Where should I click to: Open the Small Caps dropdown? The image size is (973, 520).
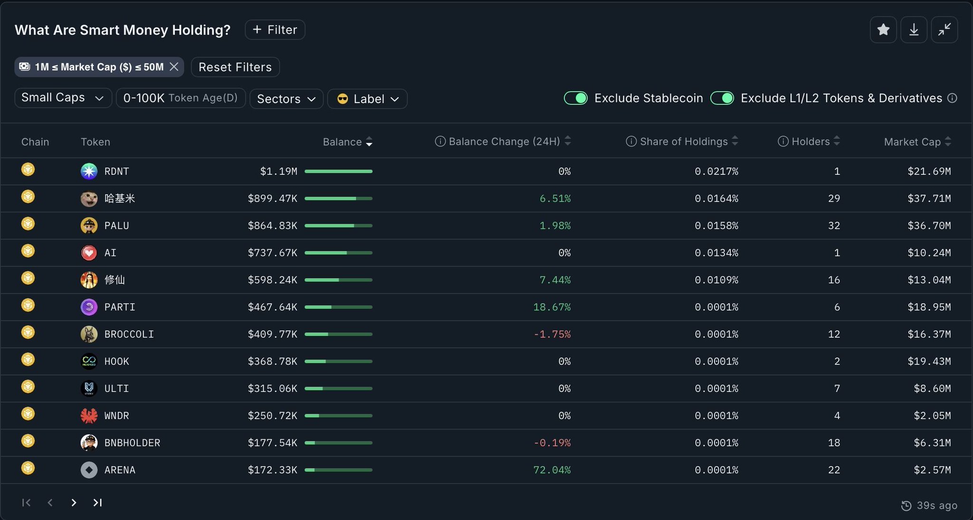coord(63,98)
